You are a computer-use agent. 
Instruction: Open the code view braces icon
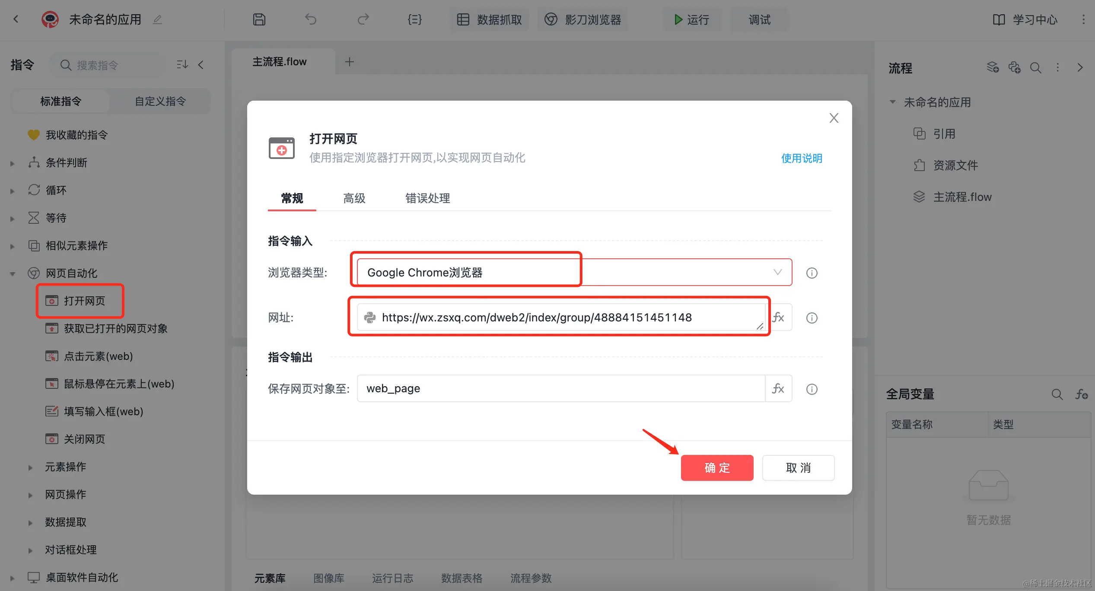[414, 19]
